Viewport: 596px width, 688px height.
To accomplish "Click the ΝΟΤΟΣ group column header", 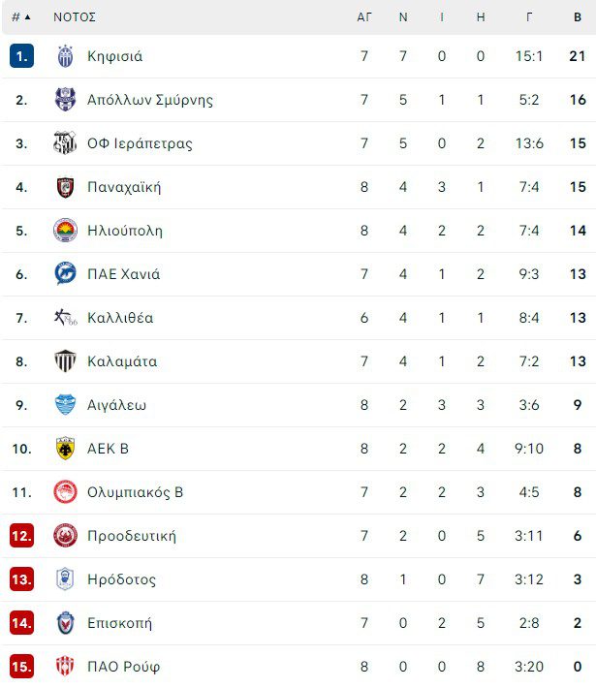I will (x=75, y=17).
